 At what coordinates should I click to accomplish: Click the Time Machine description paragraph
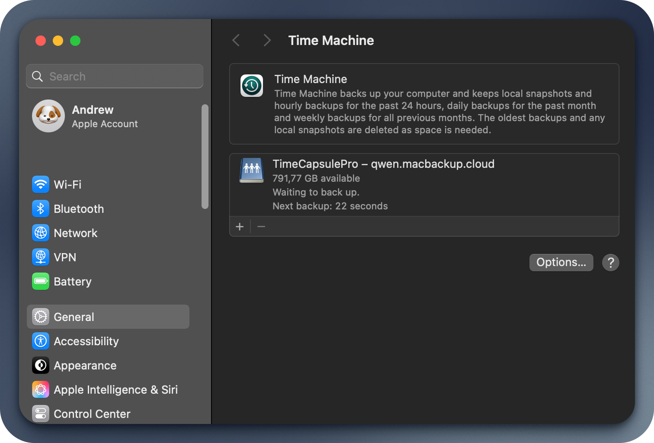[x=439, y=112]
